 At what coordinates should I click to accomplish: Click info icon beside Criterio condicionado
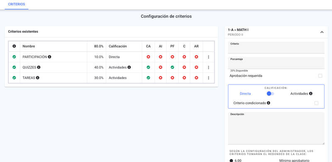269,103
